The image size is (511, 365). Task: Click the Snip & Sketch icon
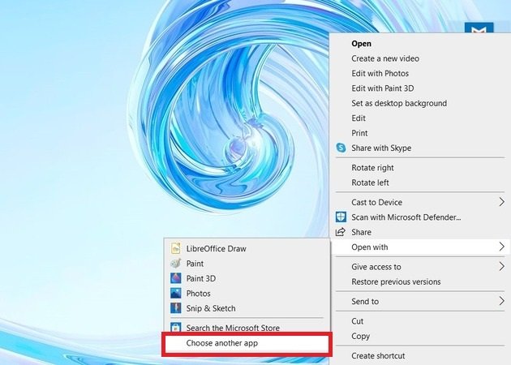176,308
